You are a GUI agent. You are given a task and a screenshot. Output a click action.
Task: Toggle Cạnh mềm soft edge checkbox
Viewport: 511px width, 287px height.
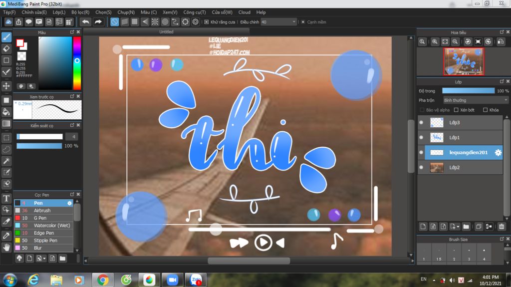click(x=303, y=22)
